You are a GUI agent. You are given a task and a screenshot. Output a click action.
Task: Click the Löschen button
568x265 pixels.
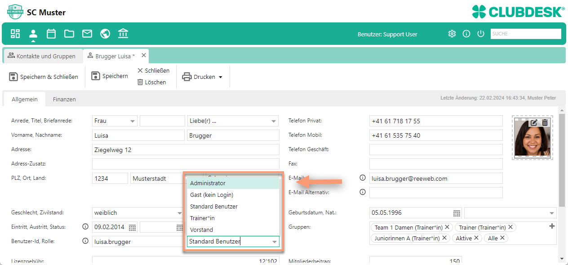tap(151, 82)
